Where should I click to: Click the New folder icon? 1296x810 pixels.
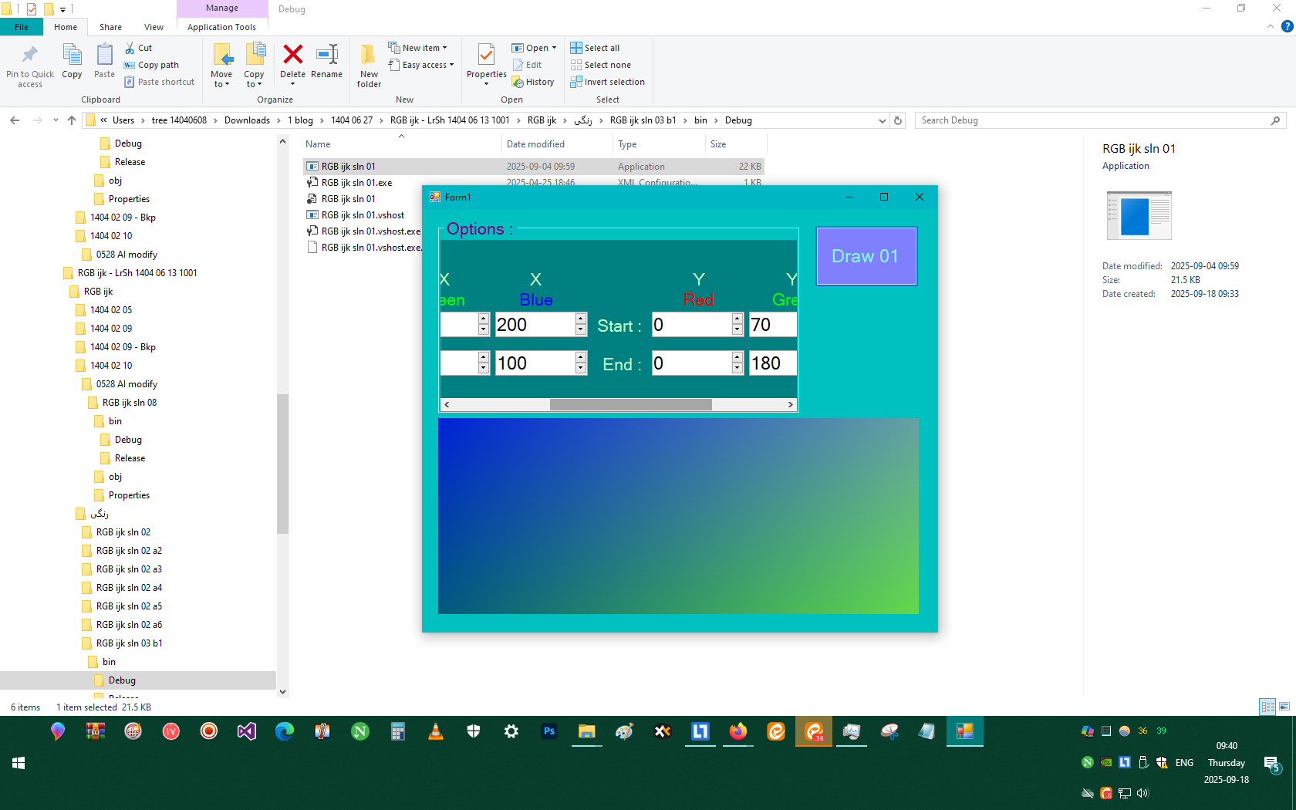tap(369, 56)
